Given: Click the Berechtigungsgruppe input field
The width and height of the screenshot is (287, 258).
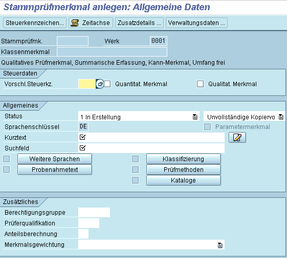Looking at the screenshot, I should [94, 213].
